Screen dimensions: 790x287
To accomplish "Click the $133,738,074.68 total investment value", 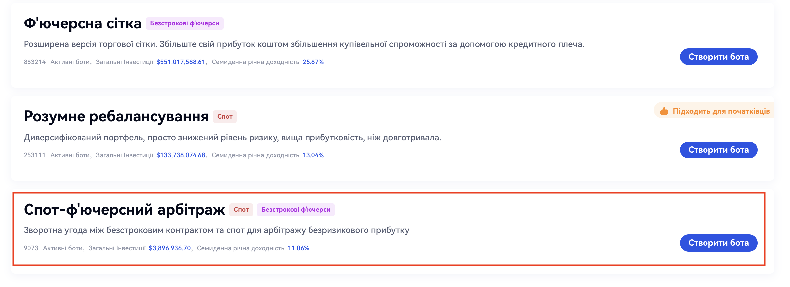I will point(181,155).
